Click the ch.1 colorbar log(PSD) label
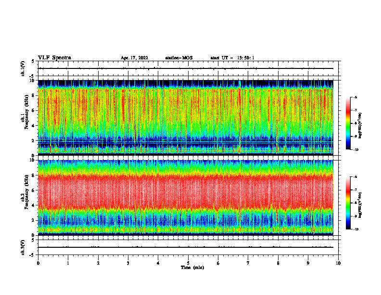This screenshot has height=295, width=381. (x=360, y=126)
